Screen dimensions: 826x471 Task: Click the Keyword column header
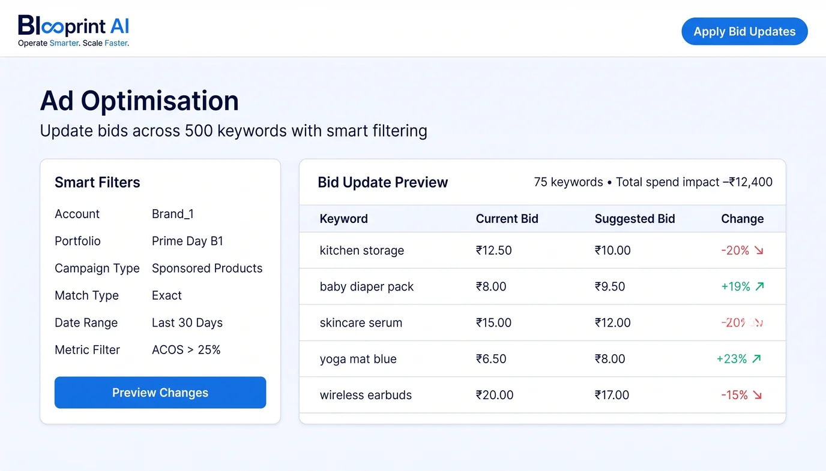[344, 219]
